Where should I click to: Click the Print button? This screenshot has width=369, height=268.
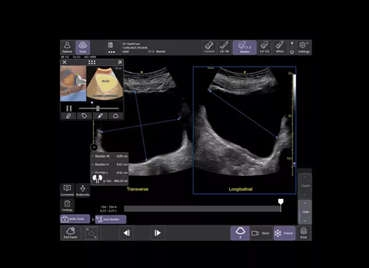[303, 233]
